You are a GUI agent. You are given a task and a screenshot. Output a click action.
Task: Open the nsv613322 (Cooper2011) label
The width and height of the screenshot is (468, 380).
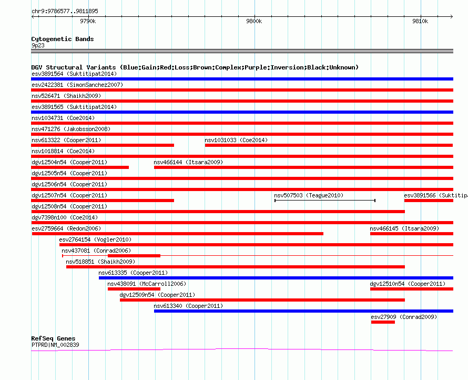click(66, 140)
